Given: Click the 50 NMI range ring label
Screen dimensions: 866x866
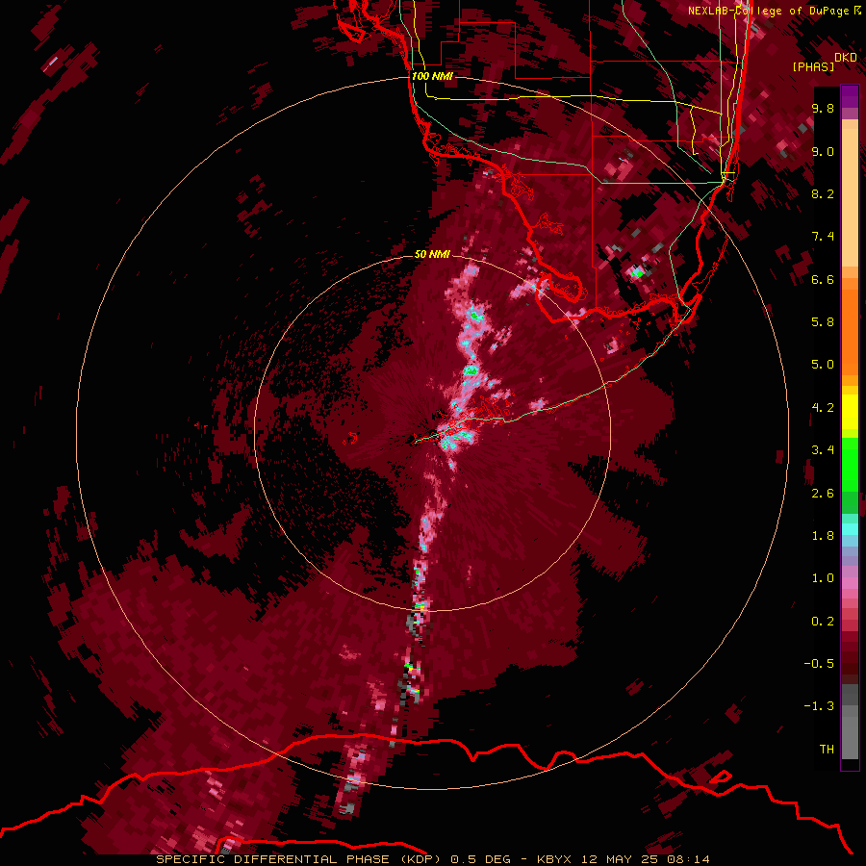Looking at the screenshot, I should 432,254.
